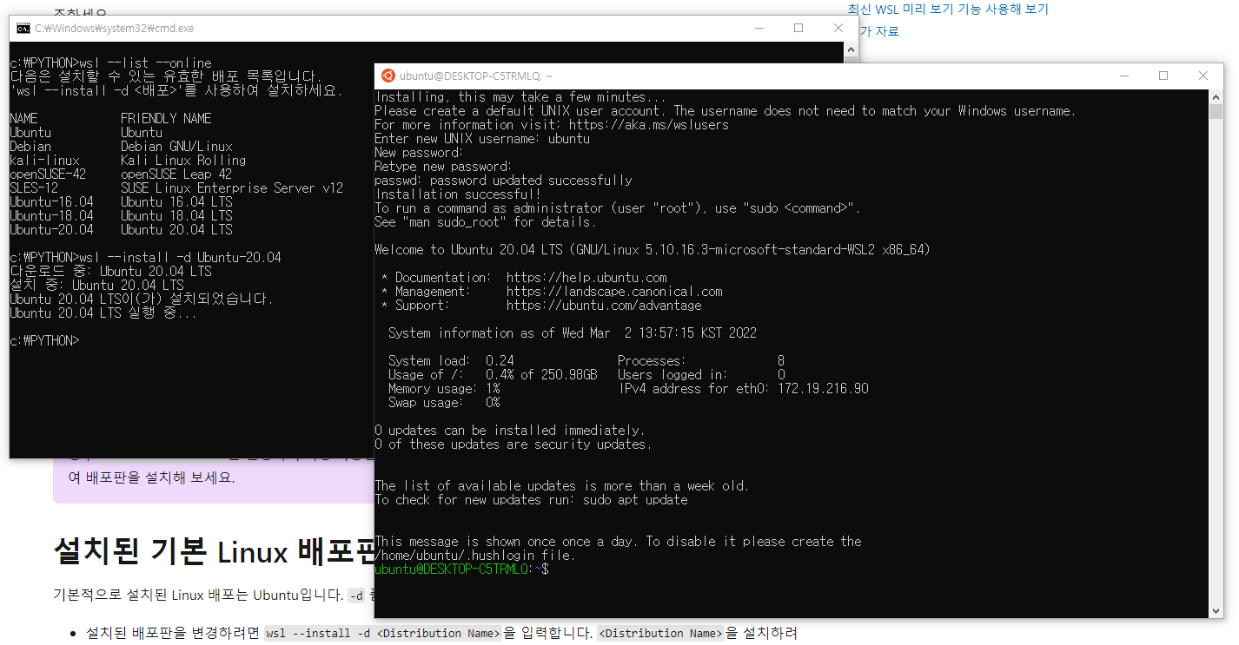The width and height of the screenshot is (1239, 645).
Task: Close the cmd.exe window
Action: point(838,29)
